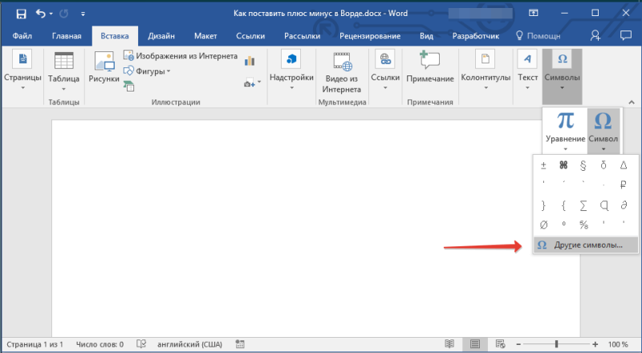Image resolution: width=642 pixels, height=353 pixels.
Task: Click Изображения из Интернета button
Action: 181,55
